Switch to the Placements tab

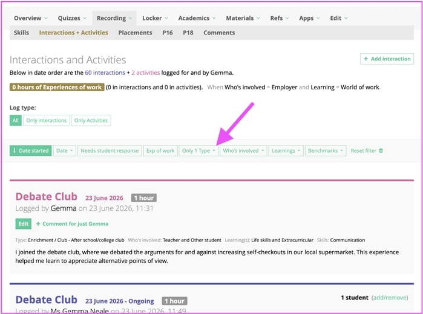coord(135,33)
